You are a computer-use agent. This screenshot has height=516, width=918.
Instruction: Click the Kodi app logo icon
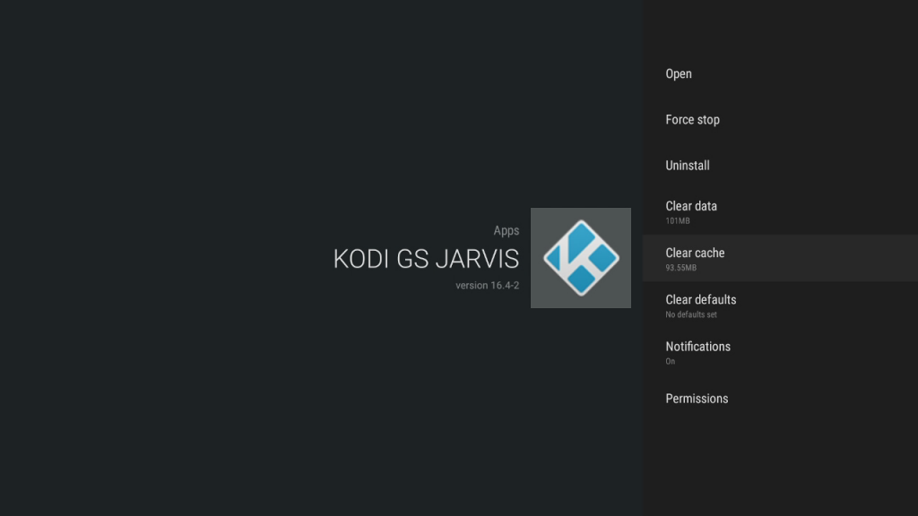(x=581, y=258)
